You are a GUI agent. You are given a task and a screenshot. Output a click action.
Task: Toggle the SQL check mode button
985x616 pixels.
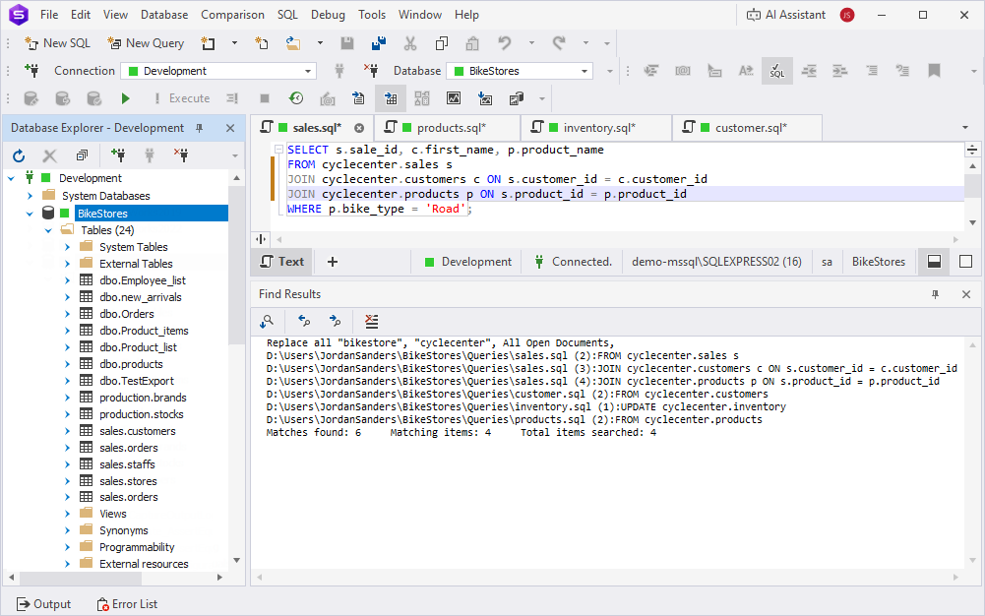pos(776,71)
